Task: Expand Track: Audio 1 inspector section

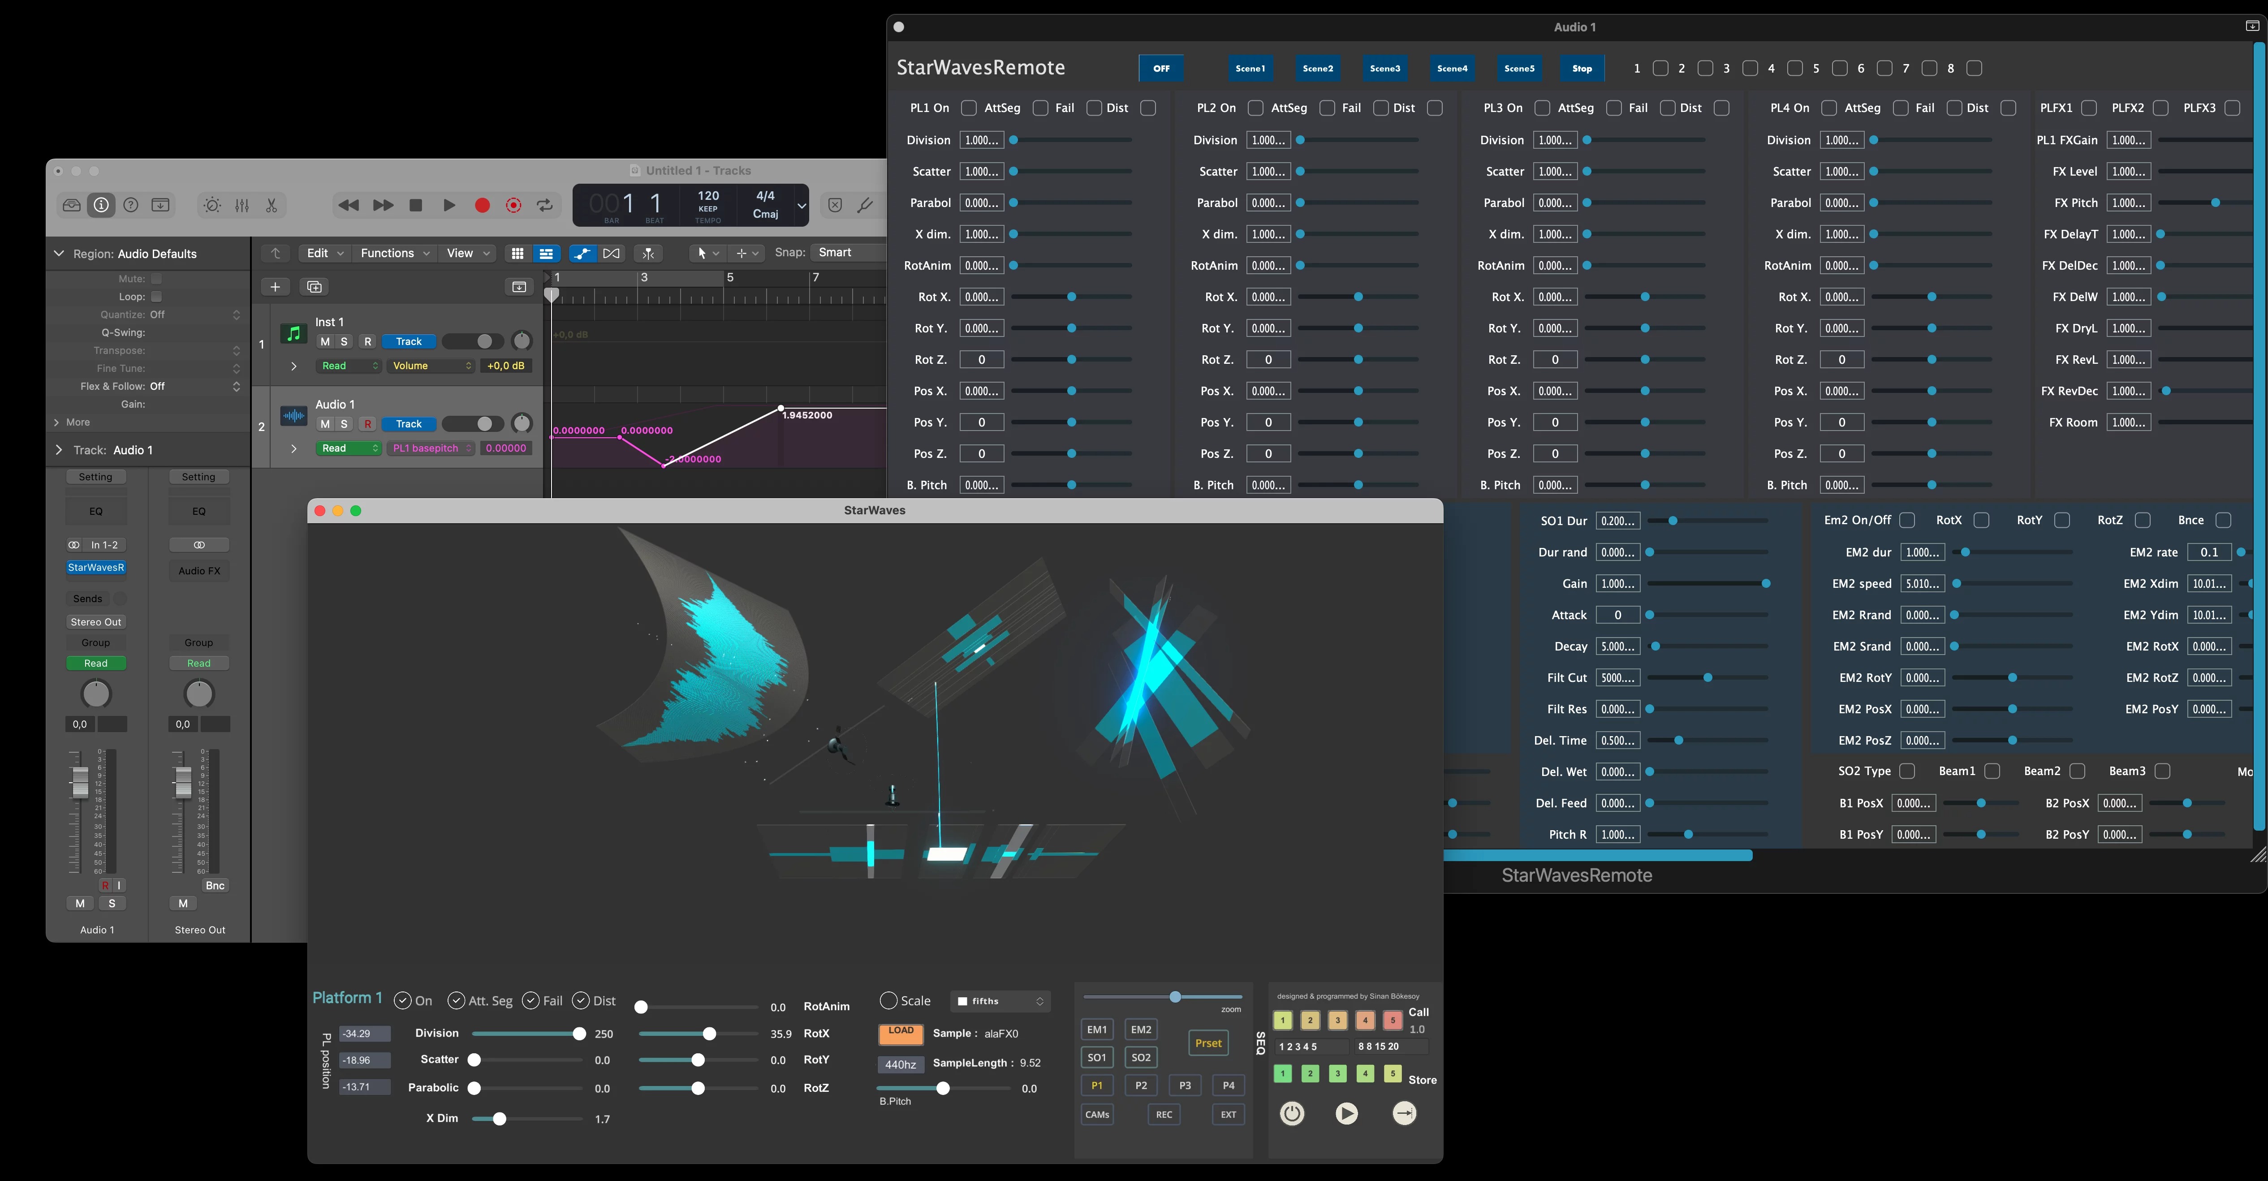Action: pos(59,450)
